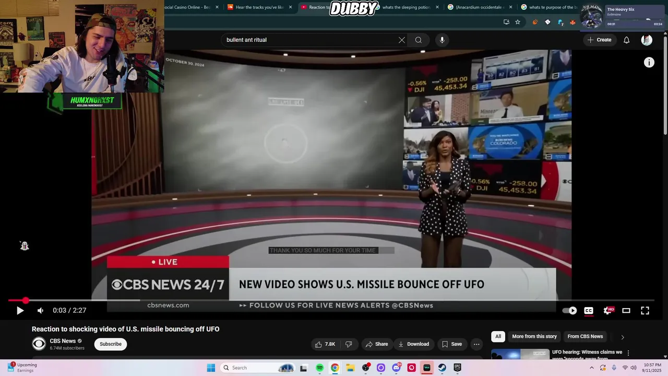The image size is (668, 376).
Task: Select the 'More from this story' chip
Action: pyautogui.click(x=534, y=337)
